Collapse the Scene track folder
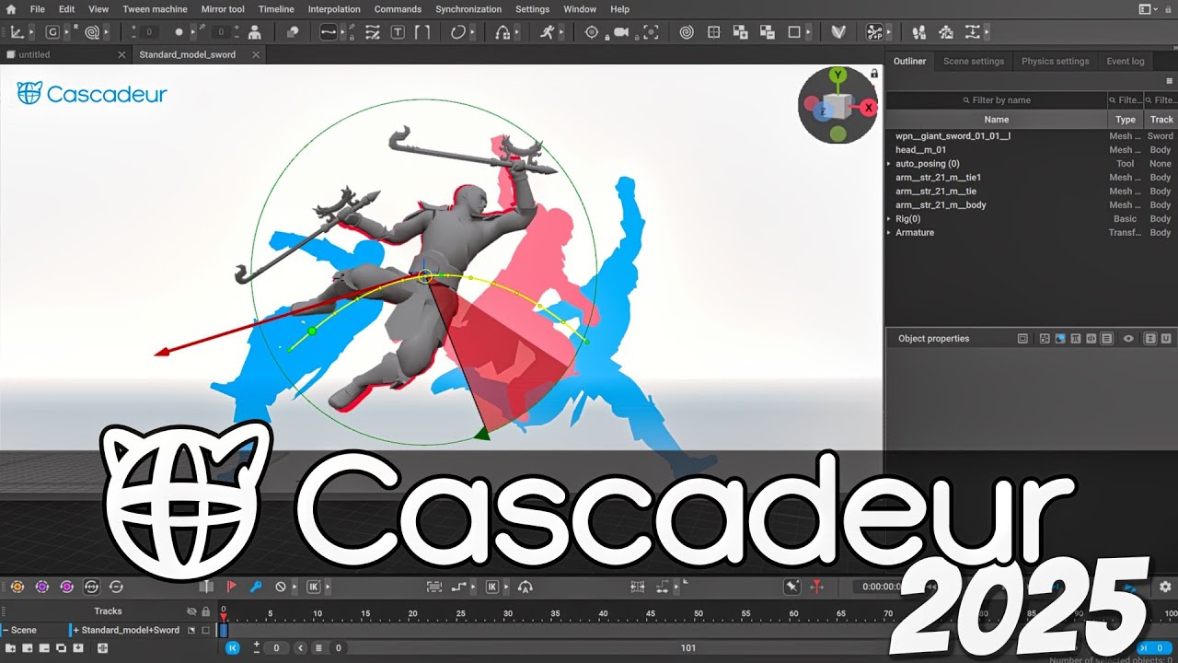 pyautogui.click(x=5, y=630)
